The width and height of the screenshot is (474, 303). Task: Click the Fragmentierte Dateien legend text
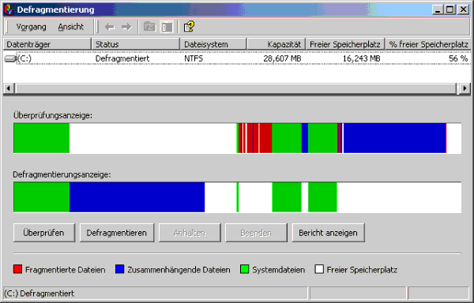click(66, 270)
